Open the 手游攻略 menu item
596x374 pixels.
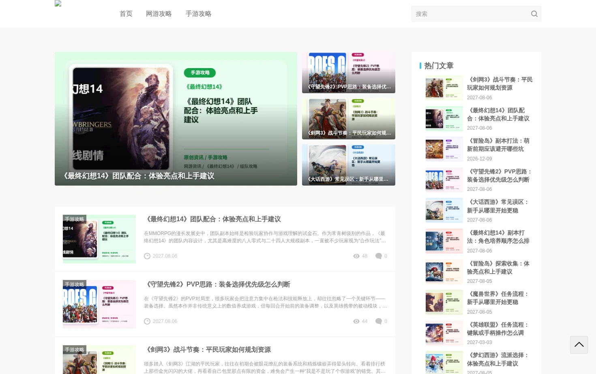(199, 14)
